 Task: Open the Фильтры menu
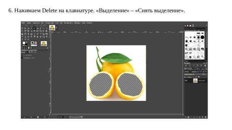(x=77, y=23)
